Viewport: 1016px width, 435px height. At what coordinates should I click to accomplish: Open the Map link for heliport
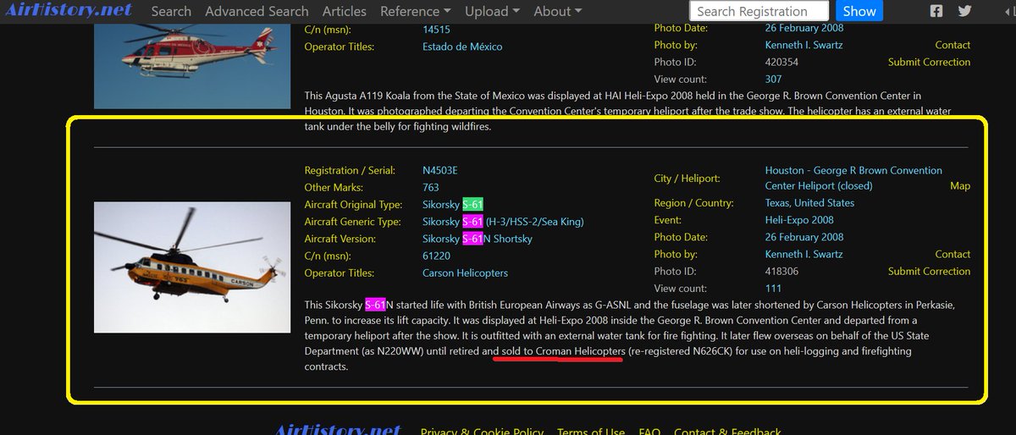click(x=960, y=186)
